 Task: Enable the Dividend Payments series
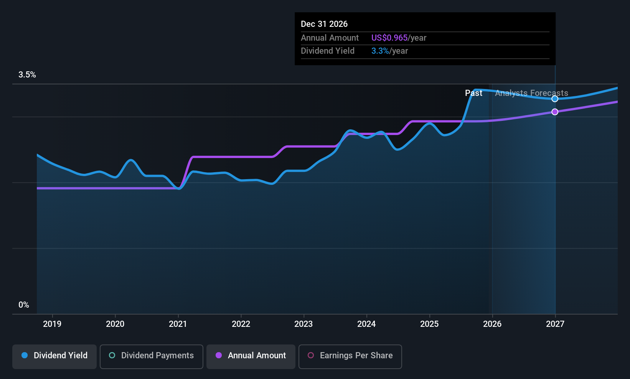151,356
